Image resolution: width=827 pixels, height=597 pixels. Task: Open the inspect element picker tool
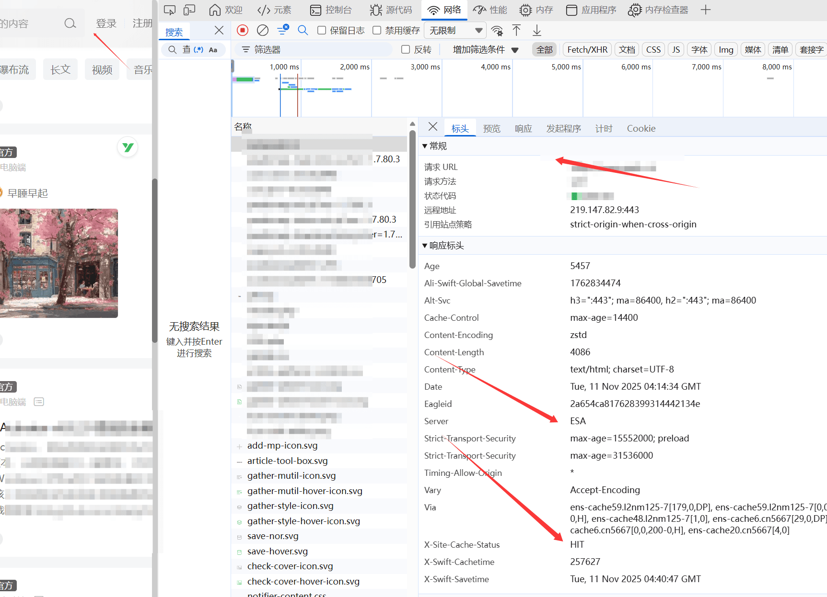[169, 10]
